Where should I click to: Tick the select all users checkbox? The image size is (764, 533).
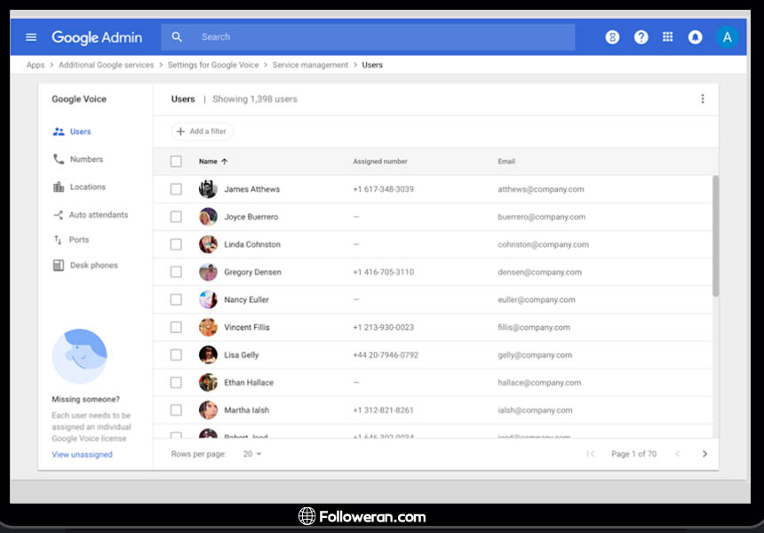[x=176, y=162]
